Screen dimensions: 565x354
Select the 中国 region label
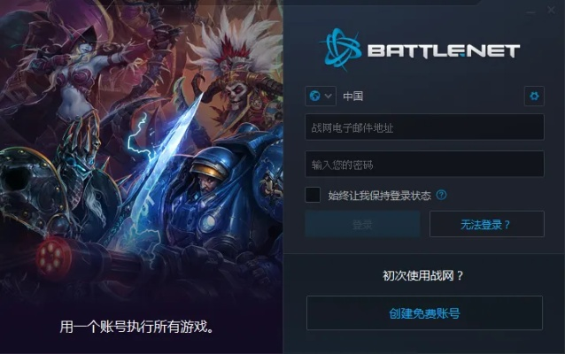[x=352, y=96]
